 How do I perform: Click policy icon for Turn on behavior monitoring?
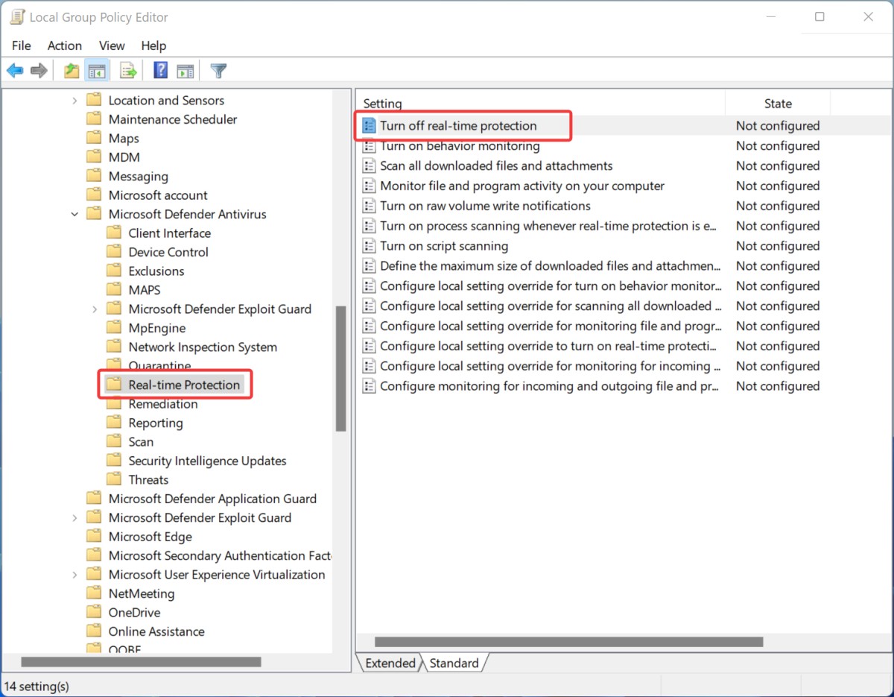pyautogui.click(x=369, y=146)
